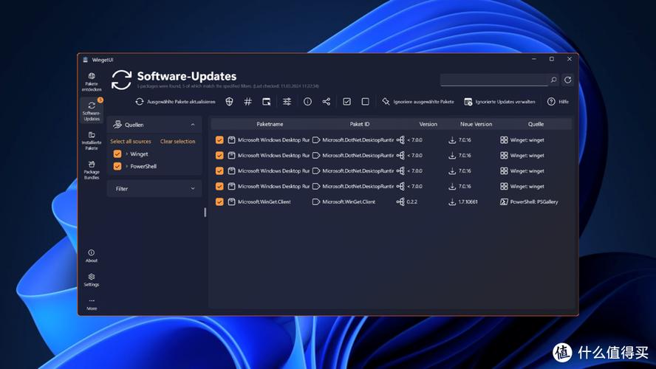Select the Microsoft.WinGet.Client package name

[264, 201]
